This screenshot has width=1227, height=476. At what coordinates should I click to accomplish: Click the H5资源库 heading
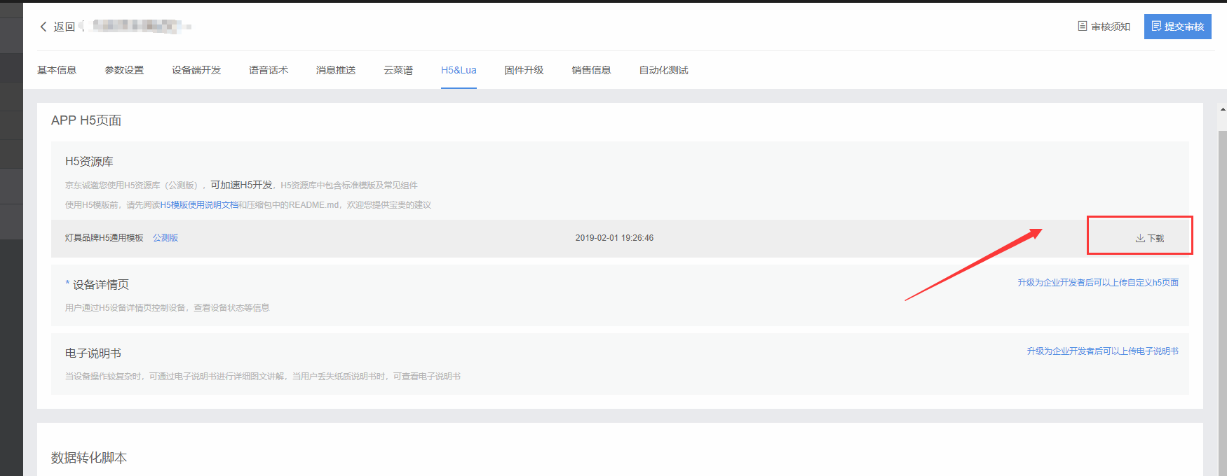coord(89,162)
